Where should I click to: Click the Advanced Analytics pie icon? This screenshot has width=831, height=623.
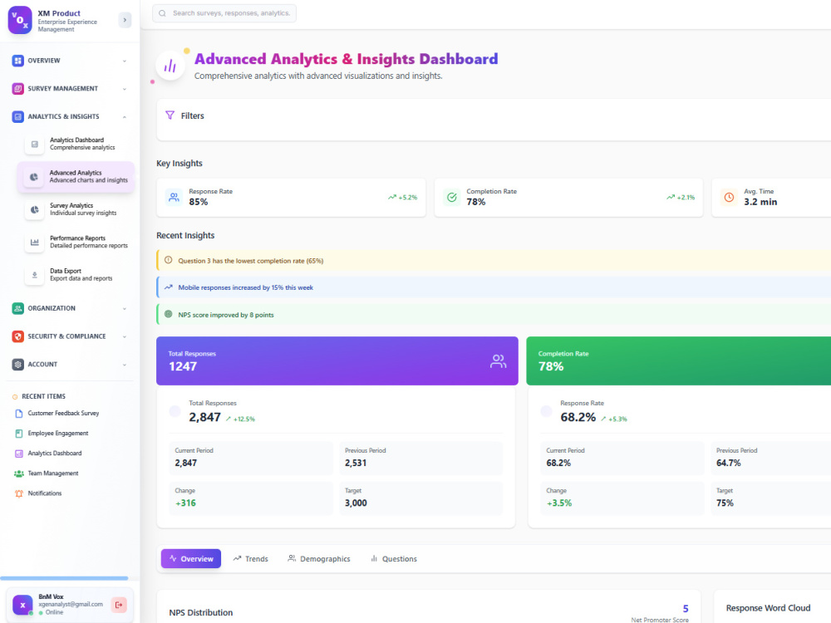34,177
